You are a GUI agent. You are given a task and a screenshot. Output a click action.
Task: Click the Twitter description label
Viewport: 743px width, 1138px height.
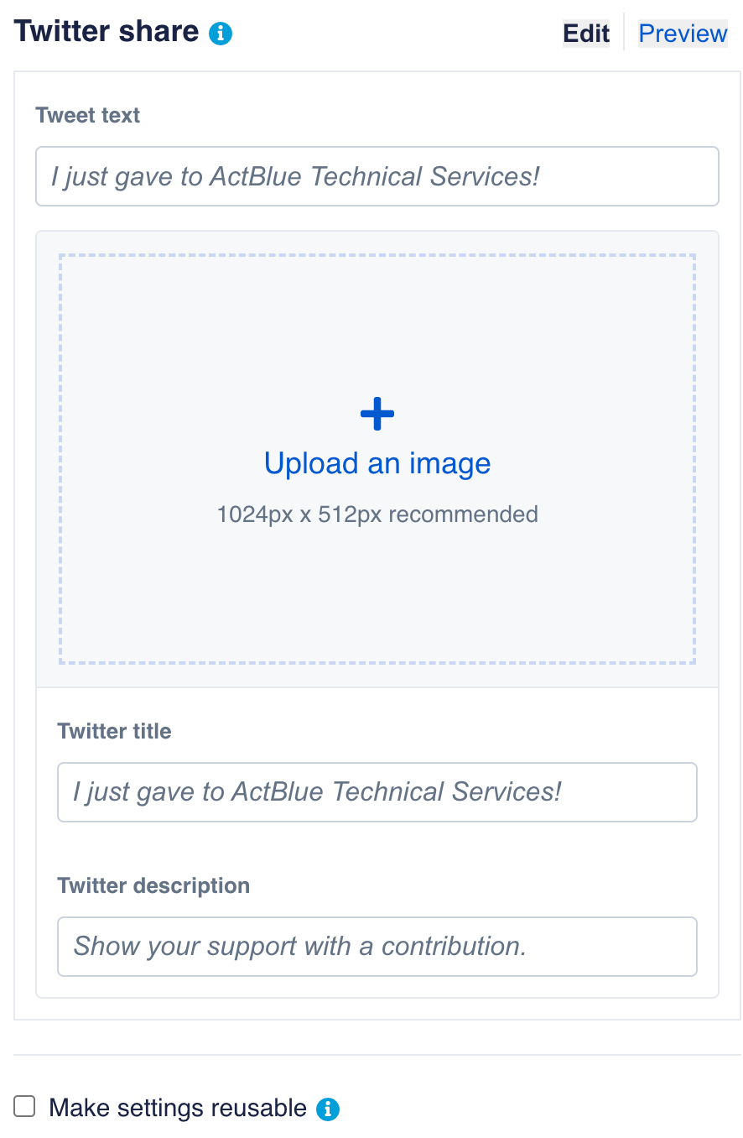click(153, 885)
